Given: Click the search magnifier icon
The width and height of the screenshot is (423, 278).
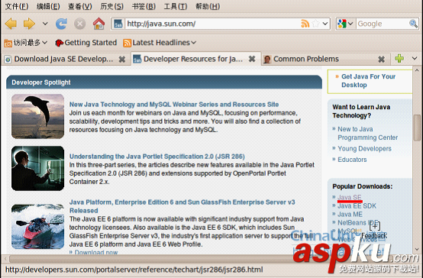Looking at the screenshot, I should point(413,24).
